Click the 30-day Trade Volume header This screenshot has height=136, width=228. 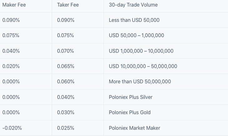coord(133,5)
